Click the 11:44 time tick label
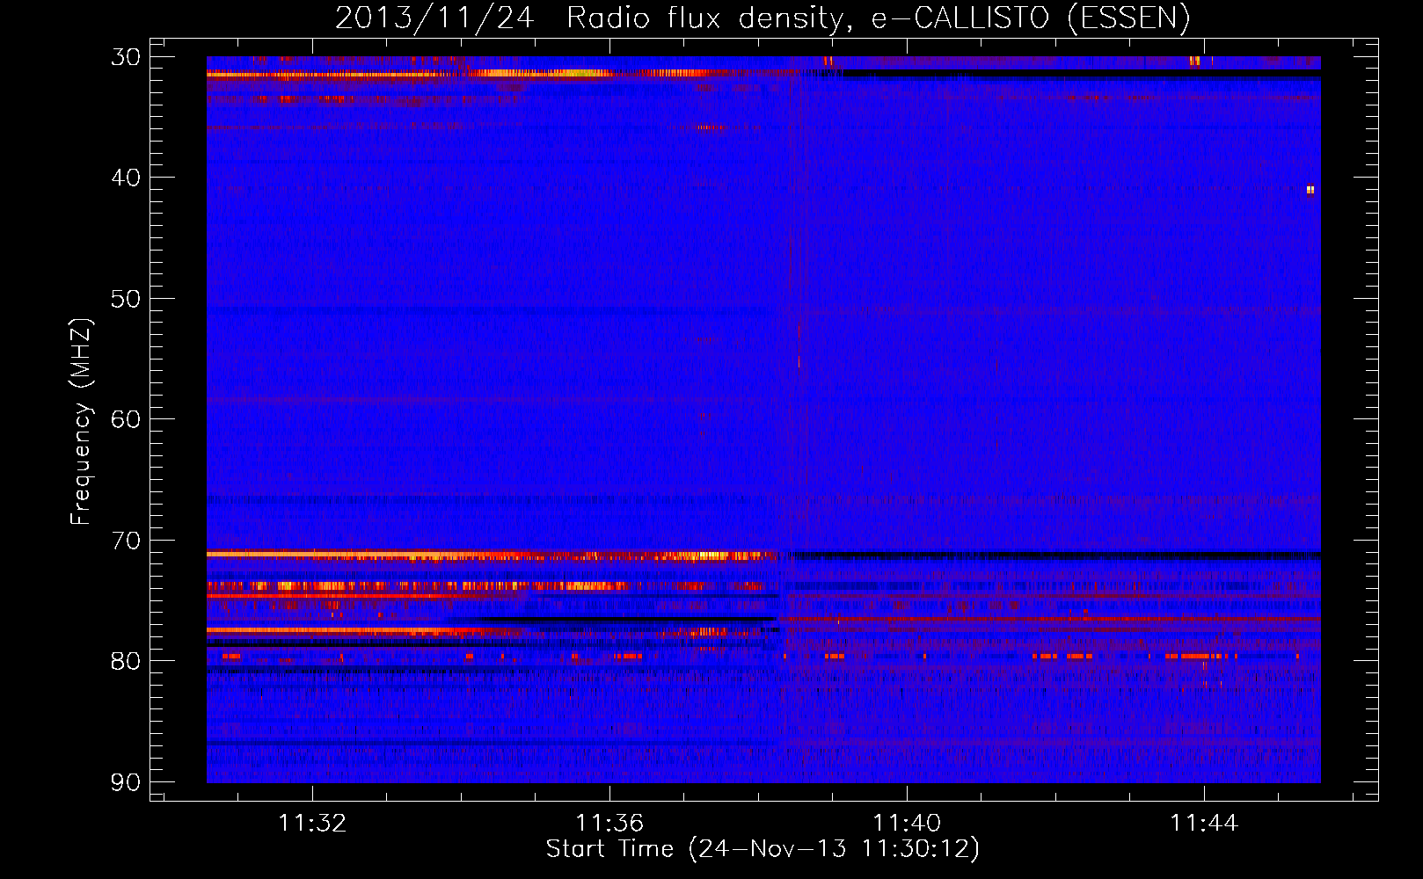1423x879 pixels. coord(1204,824)
